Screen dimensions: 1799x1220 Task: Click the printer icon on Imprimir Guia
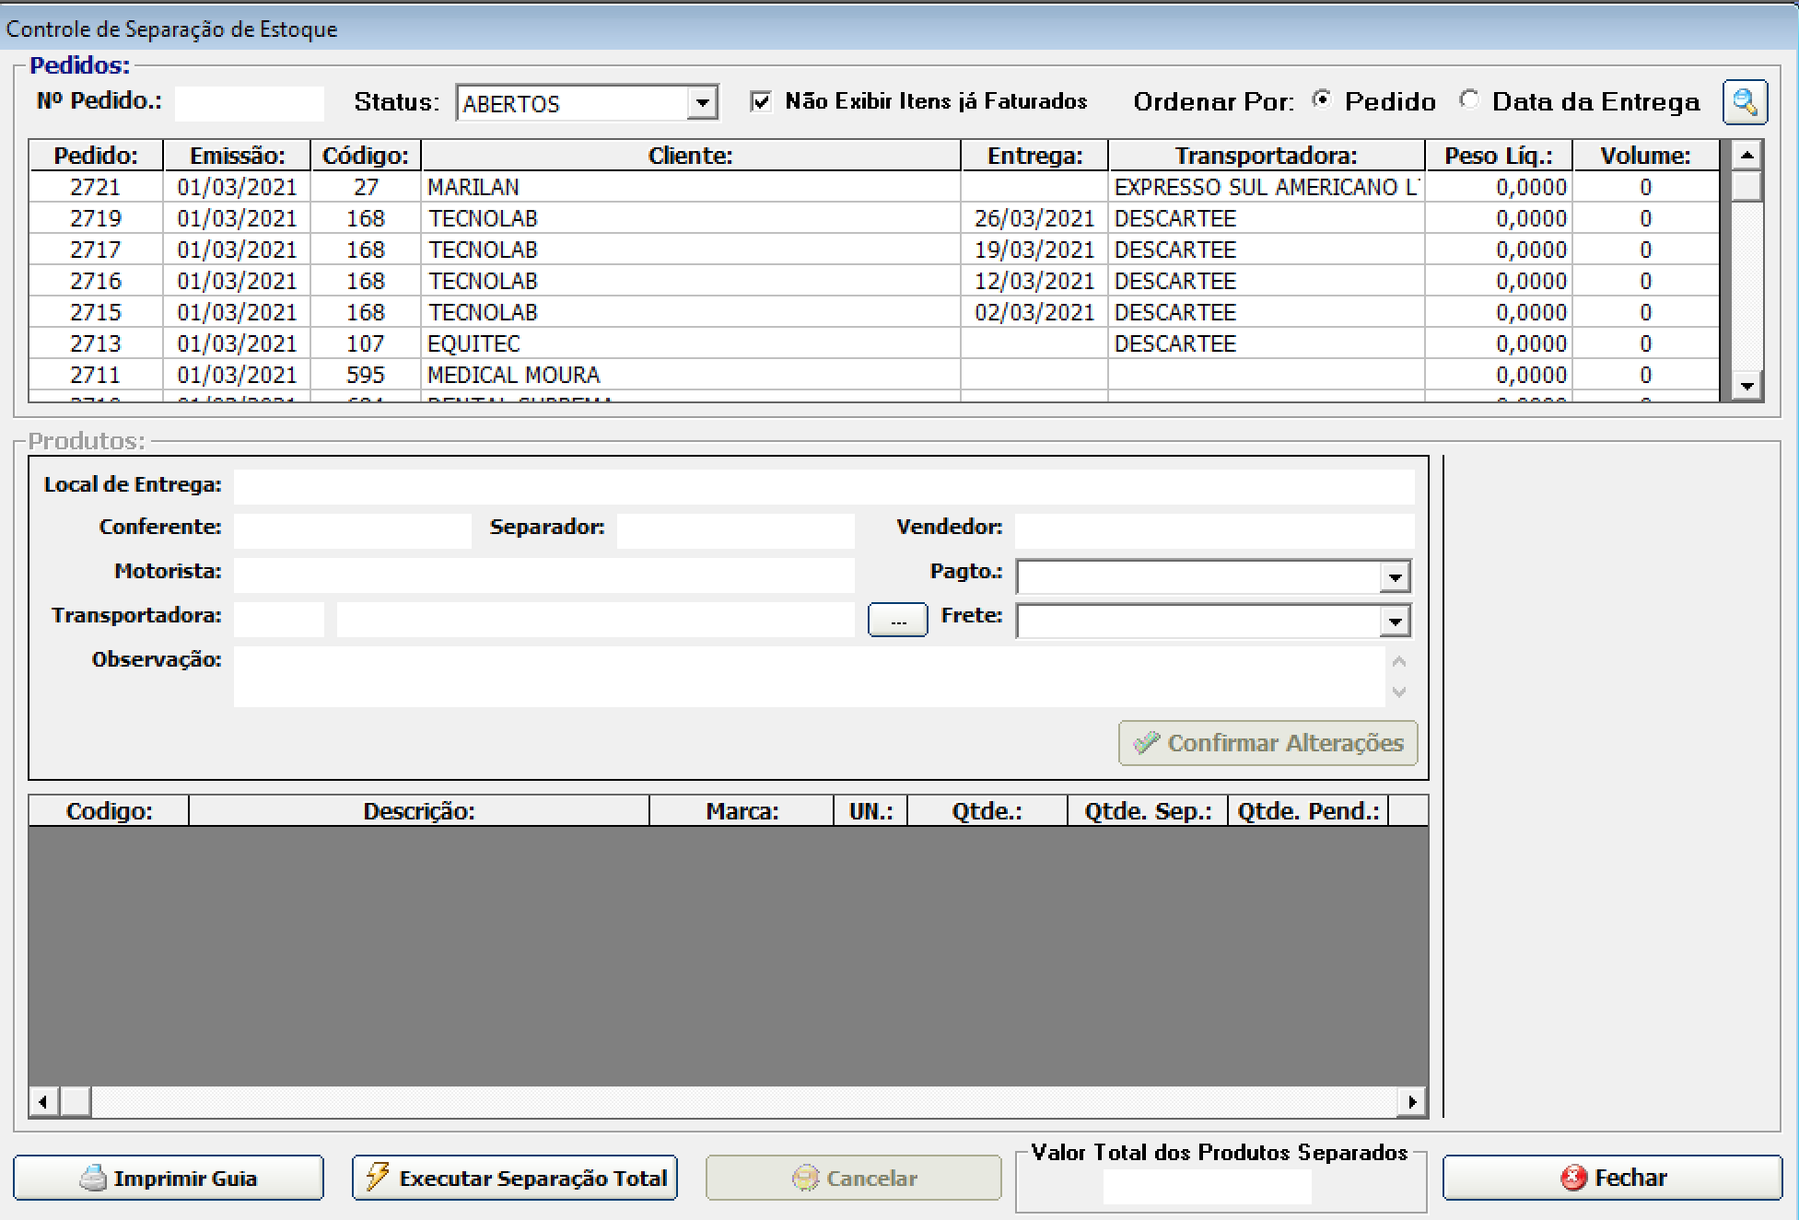coord(93,1178)
